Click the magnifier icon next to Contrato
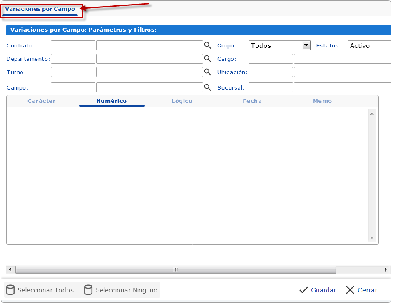Screen dimensions: 393x304 [207, 45]
